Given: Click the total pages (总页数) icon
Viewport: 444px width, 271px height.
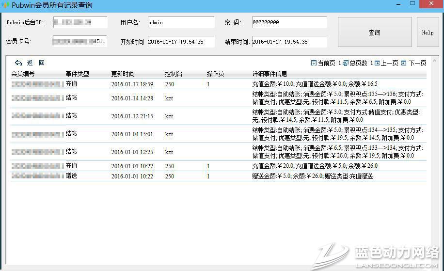Looking at the screenshot, I should pos(346,63).
